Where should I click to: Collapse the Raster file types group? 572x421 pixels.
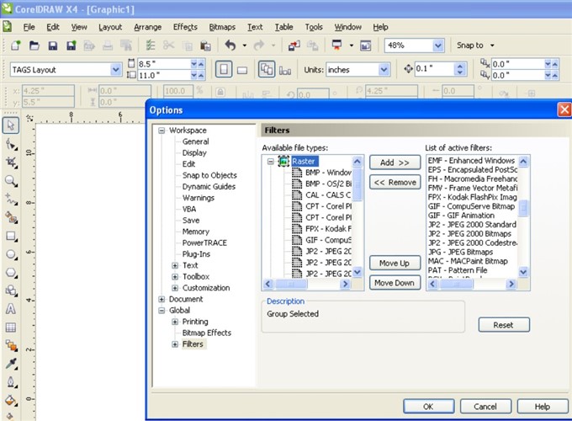(270, 162)
